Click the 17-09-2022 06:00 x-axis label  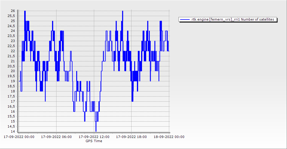click(56, 137)
